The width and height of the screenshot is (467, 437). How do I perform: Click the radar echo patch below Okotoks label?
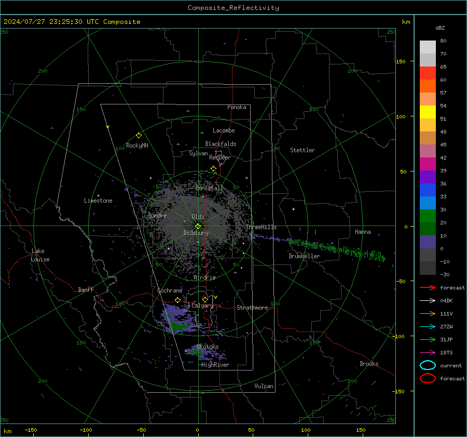pyautogui.click(x=205, y=353)
